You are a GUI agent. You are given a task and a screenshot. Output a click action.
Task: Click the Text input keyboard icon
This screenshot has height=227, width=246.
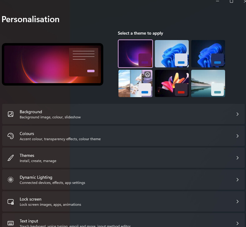coord(11,223)
